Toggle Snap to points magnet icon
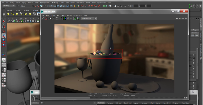Screen dimensions: 203x105 pyautogui.click(x=89, y=6)
